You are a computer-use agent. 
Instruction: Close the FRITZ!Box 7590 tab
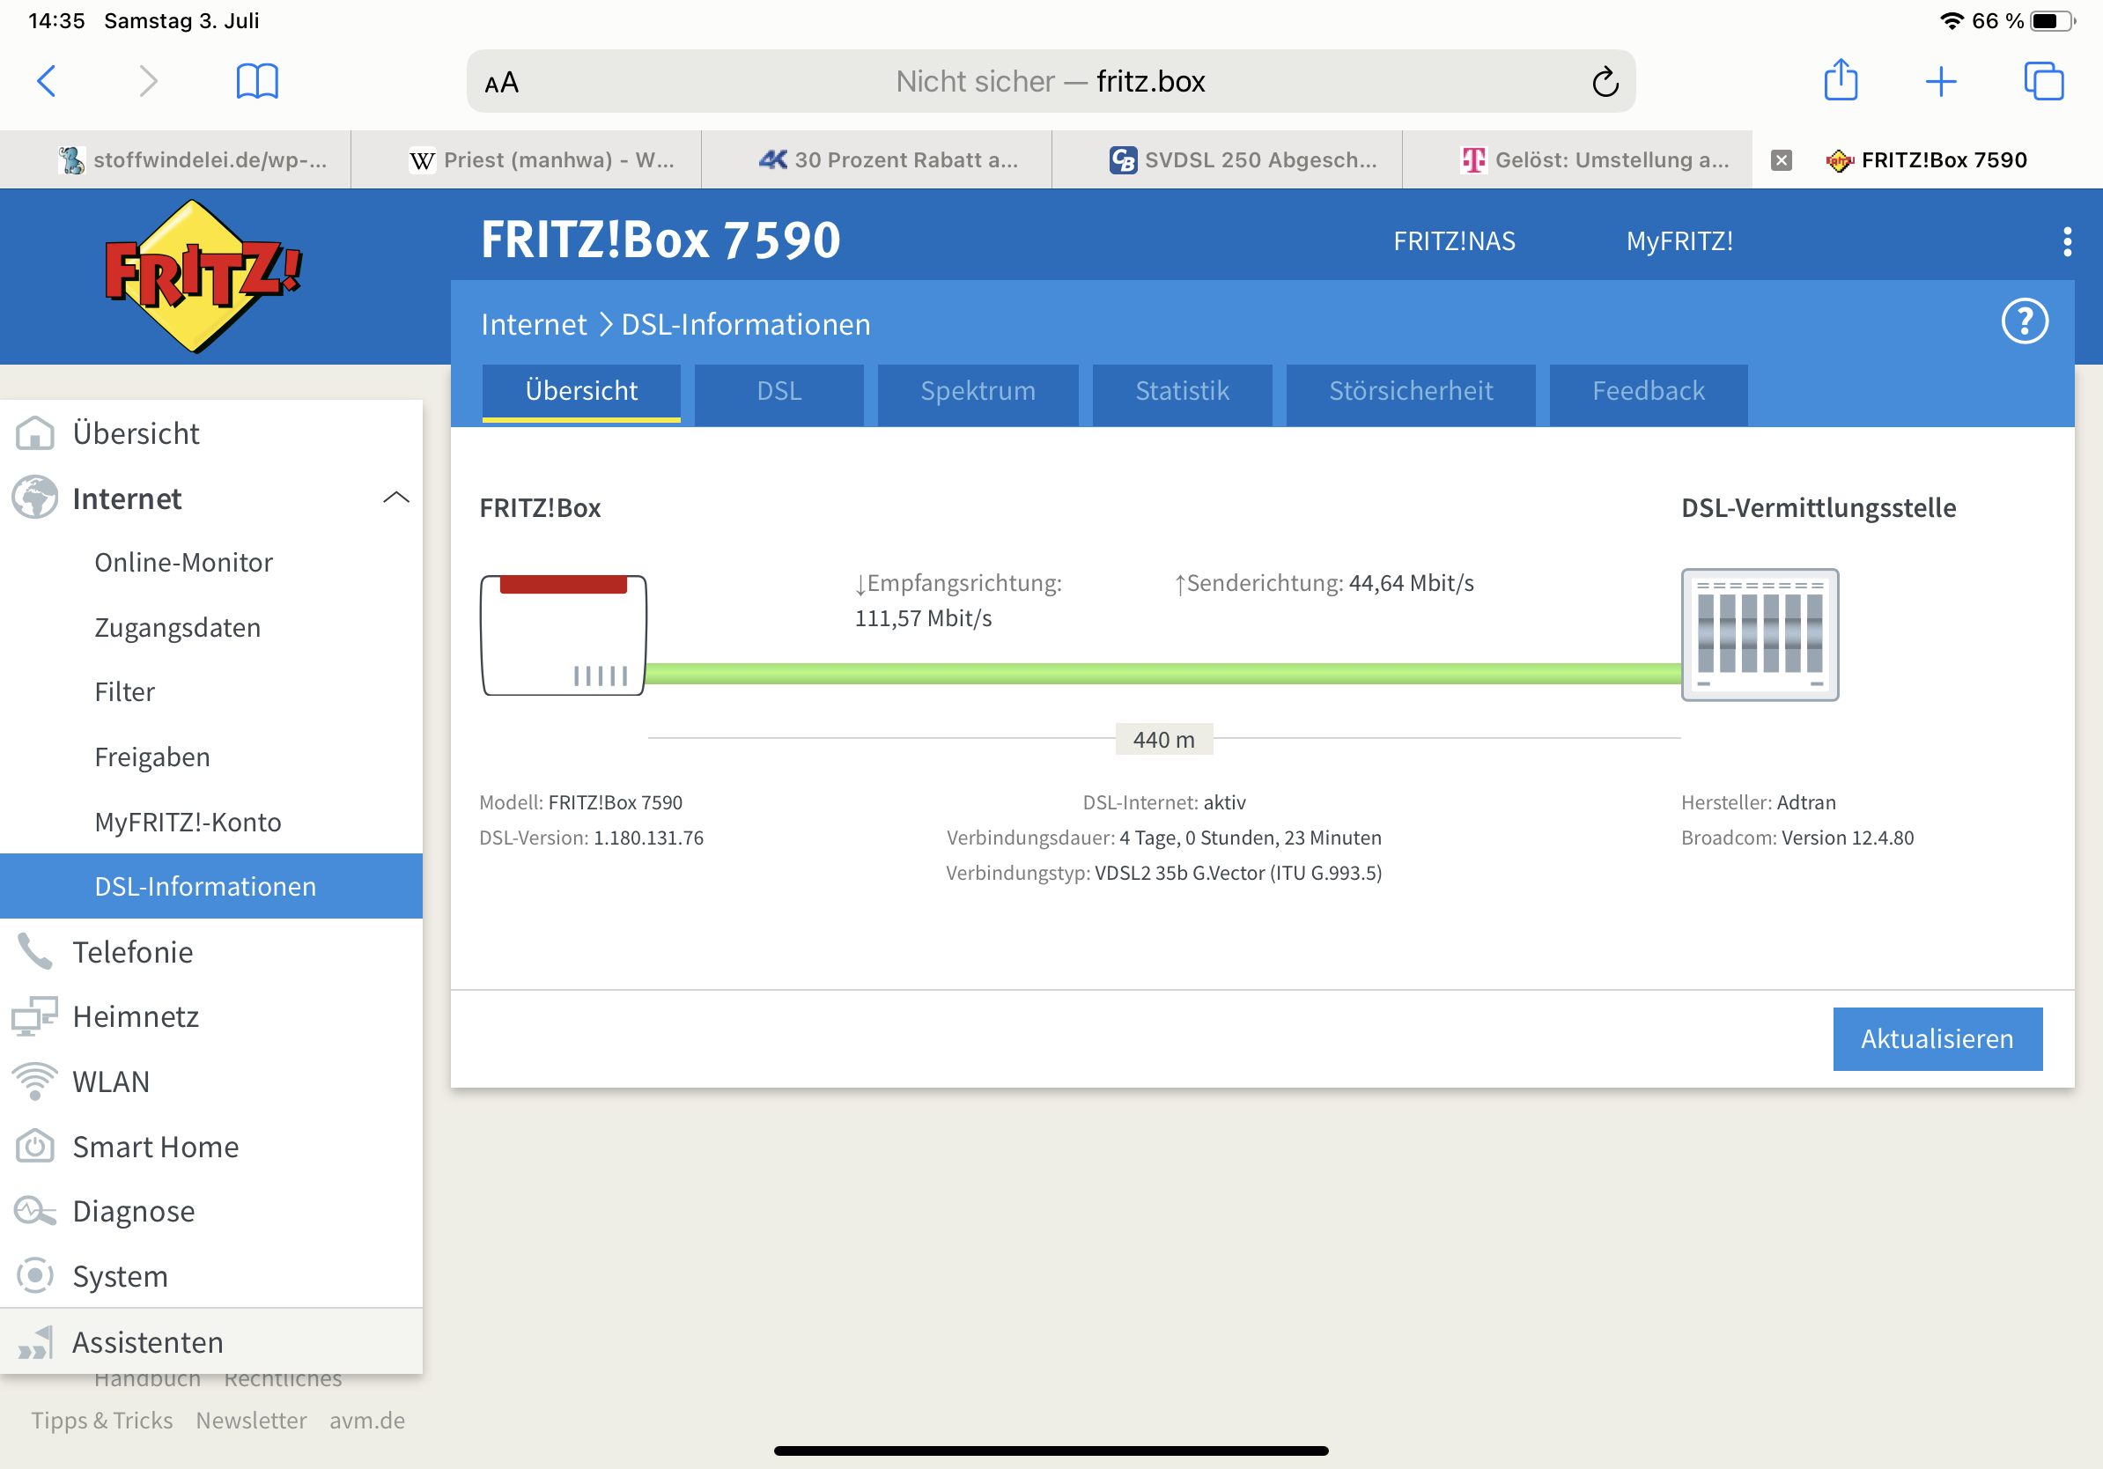[x=1781, y=160]
